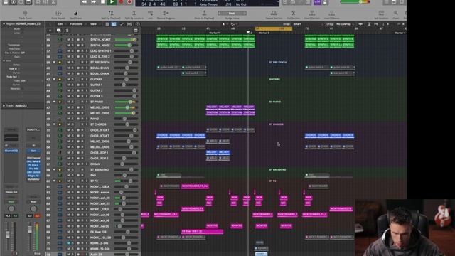Collapse the GUITARS track stack
Viewport: 455px width, 256px height.
click(x=54, y=79)
